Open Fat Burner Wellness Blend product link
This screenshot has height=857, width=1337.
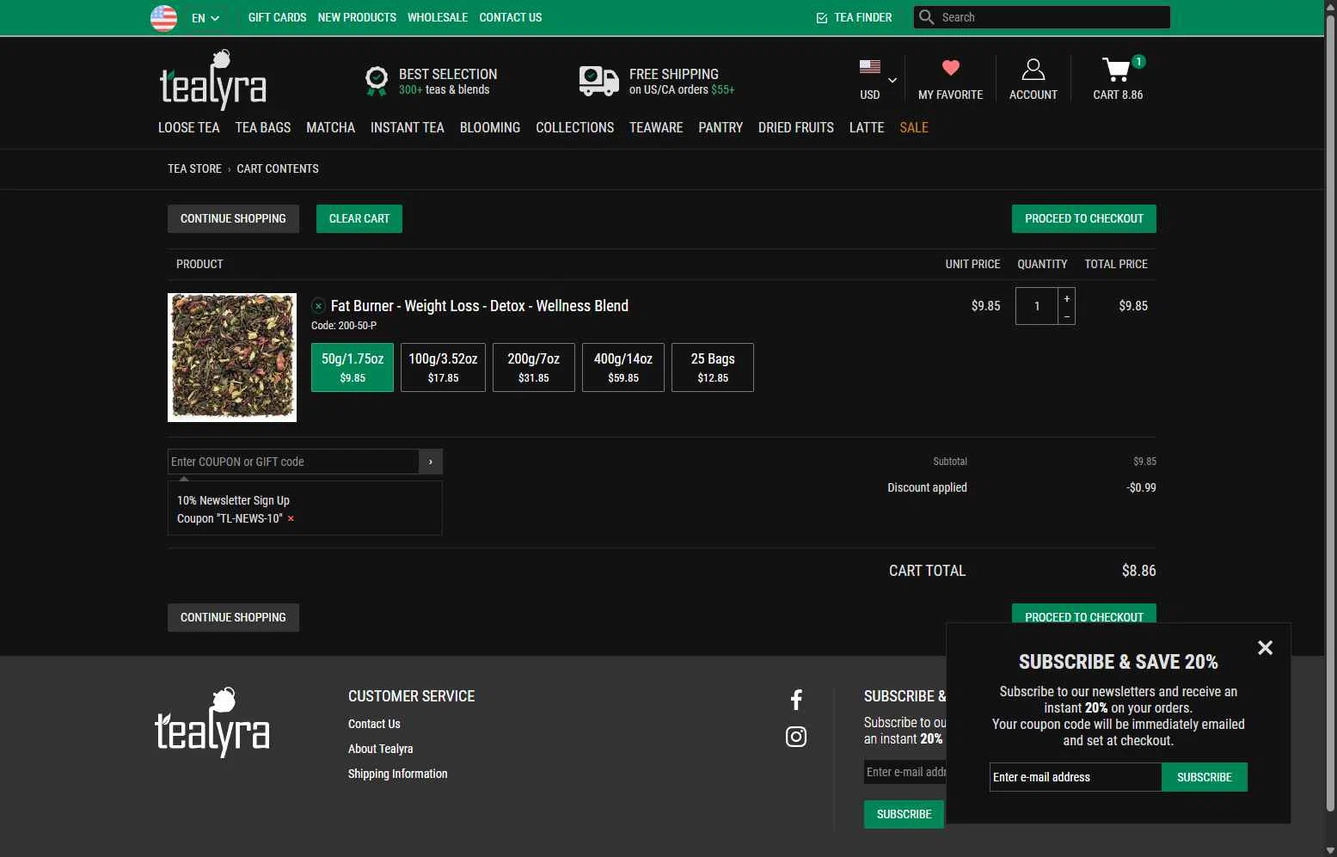pos(480,306)
